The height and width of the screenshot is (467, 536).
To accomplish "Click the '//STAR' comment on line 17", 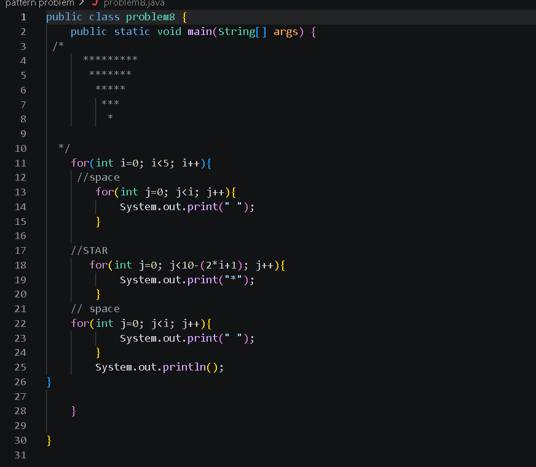I will (x=89, y=251).
